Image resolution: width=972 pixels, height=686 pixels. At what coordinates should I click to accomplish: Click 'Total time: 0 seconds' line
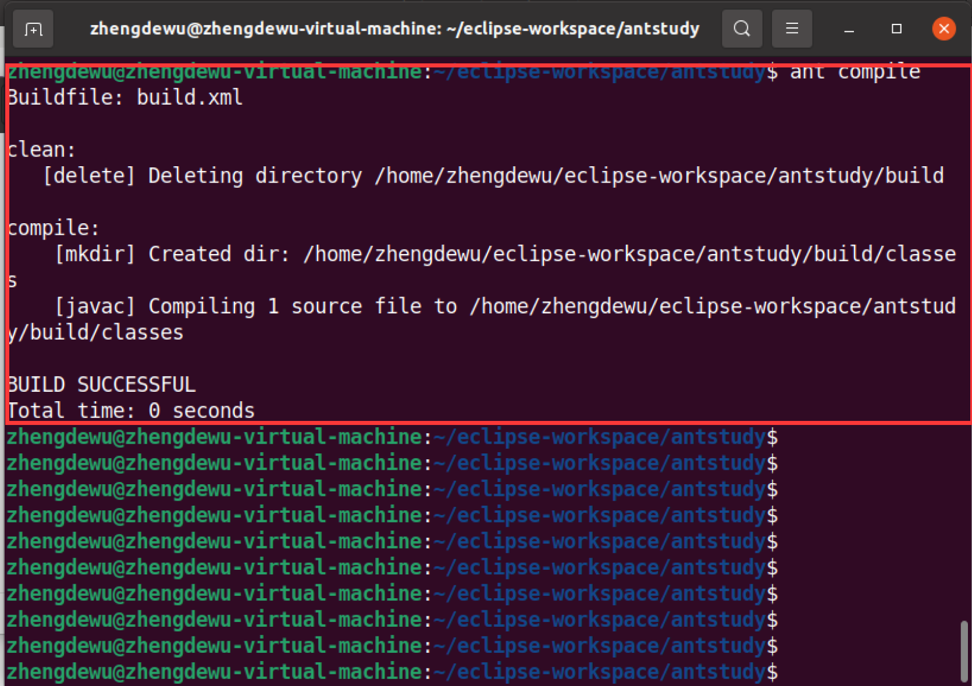[131, 410]
